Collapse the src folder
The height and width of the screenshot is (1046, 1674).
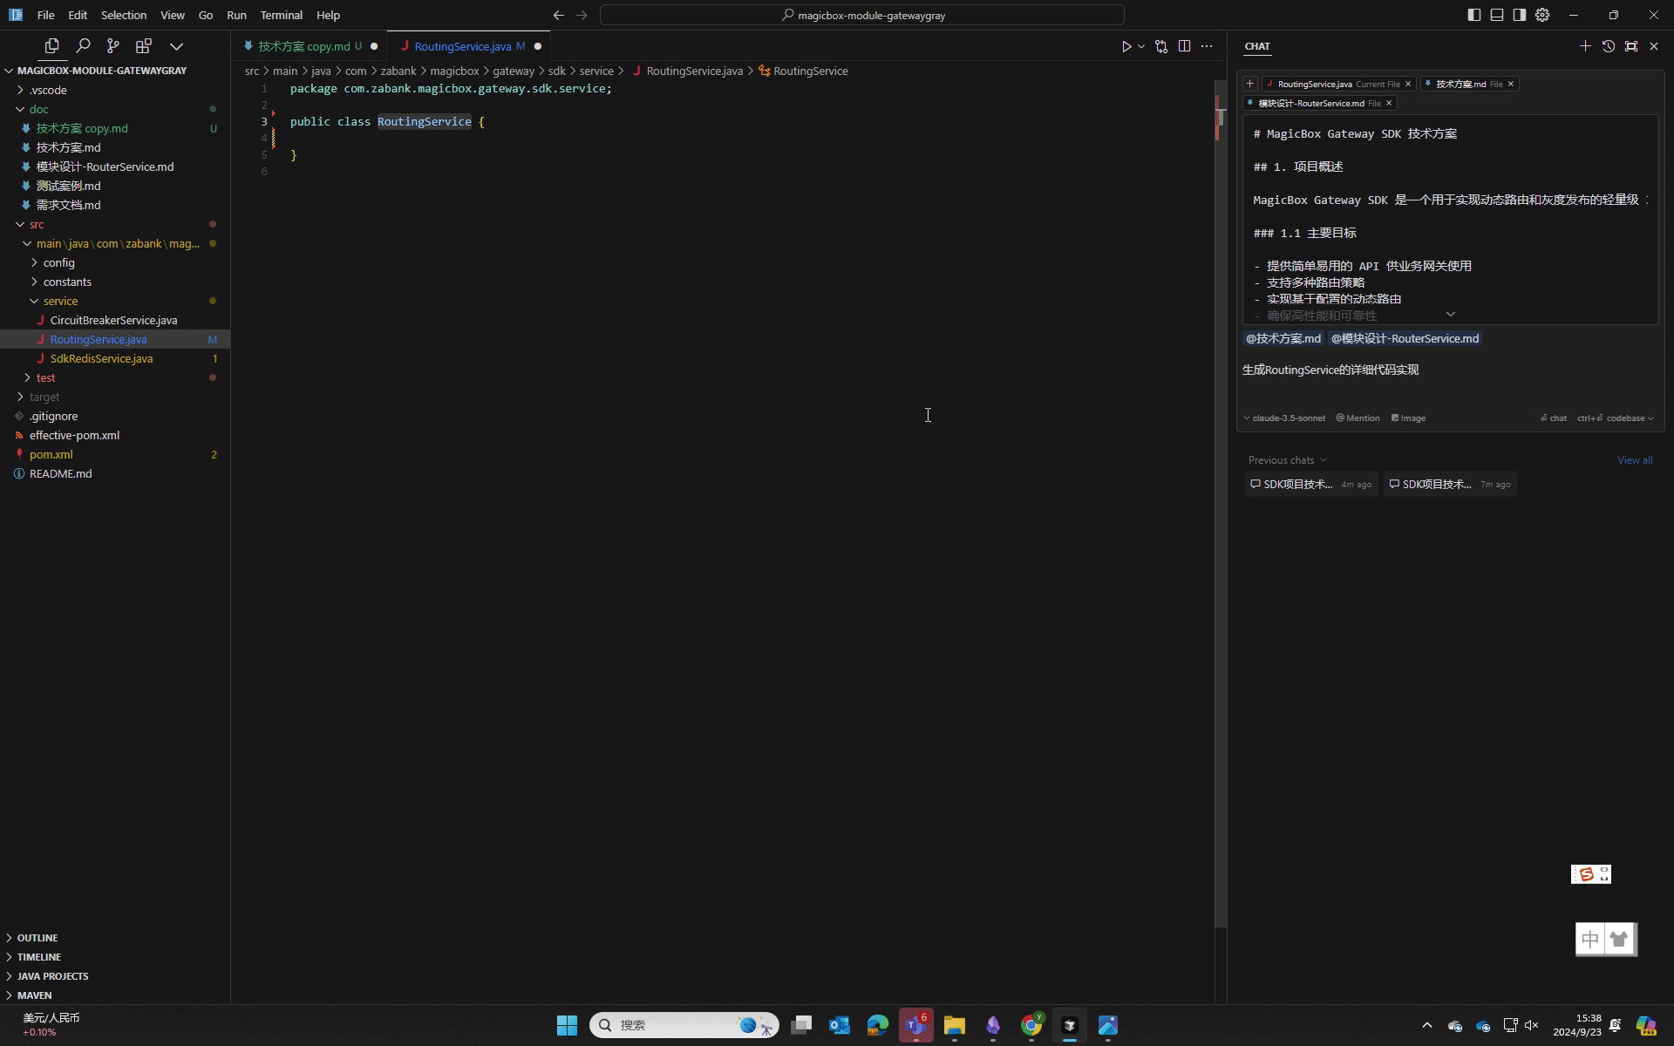tap(37, 224)
